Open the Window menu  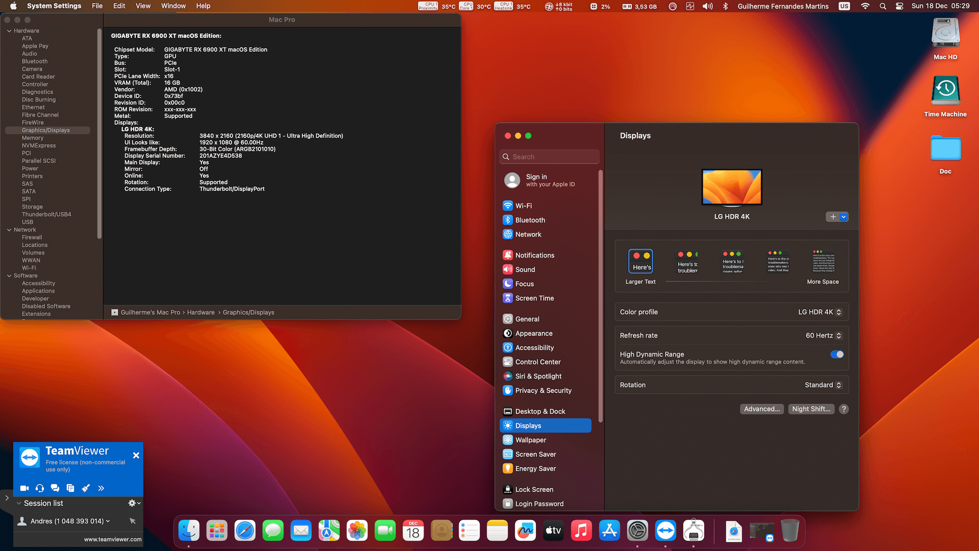tap(173, 6)
